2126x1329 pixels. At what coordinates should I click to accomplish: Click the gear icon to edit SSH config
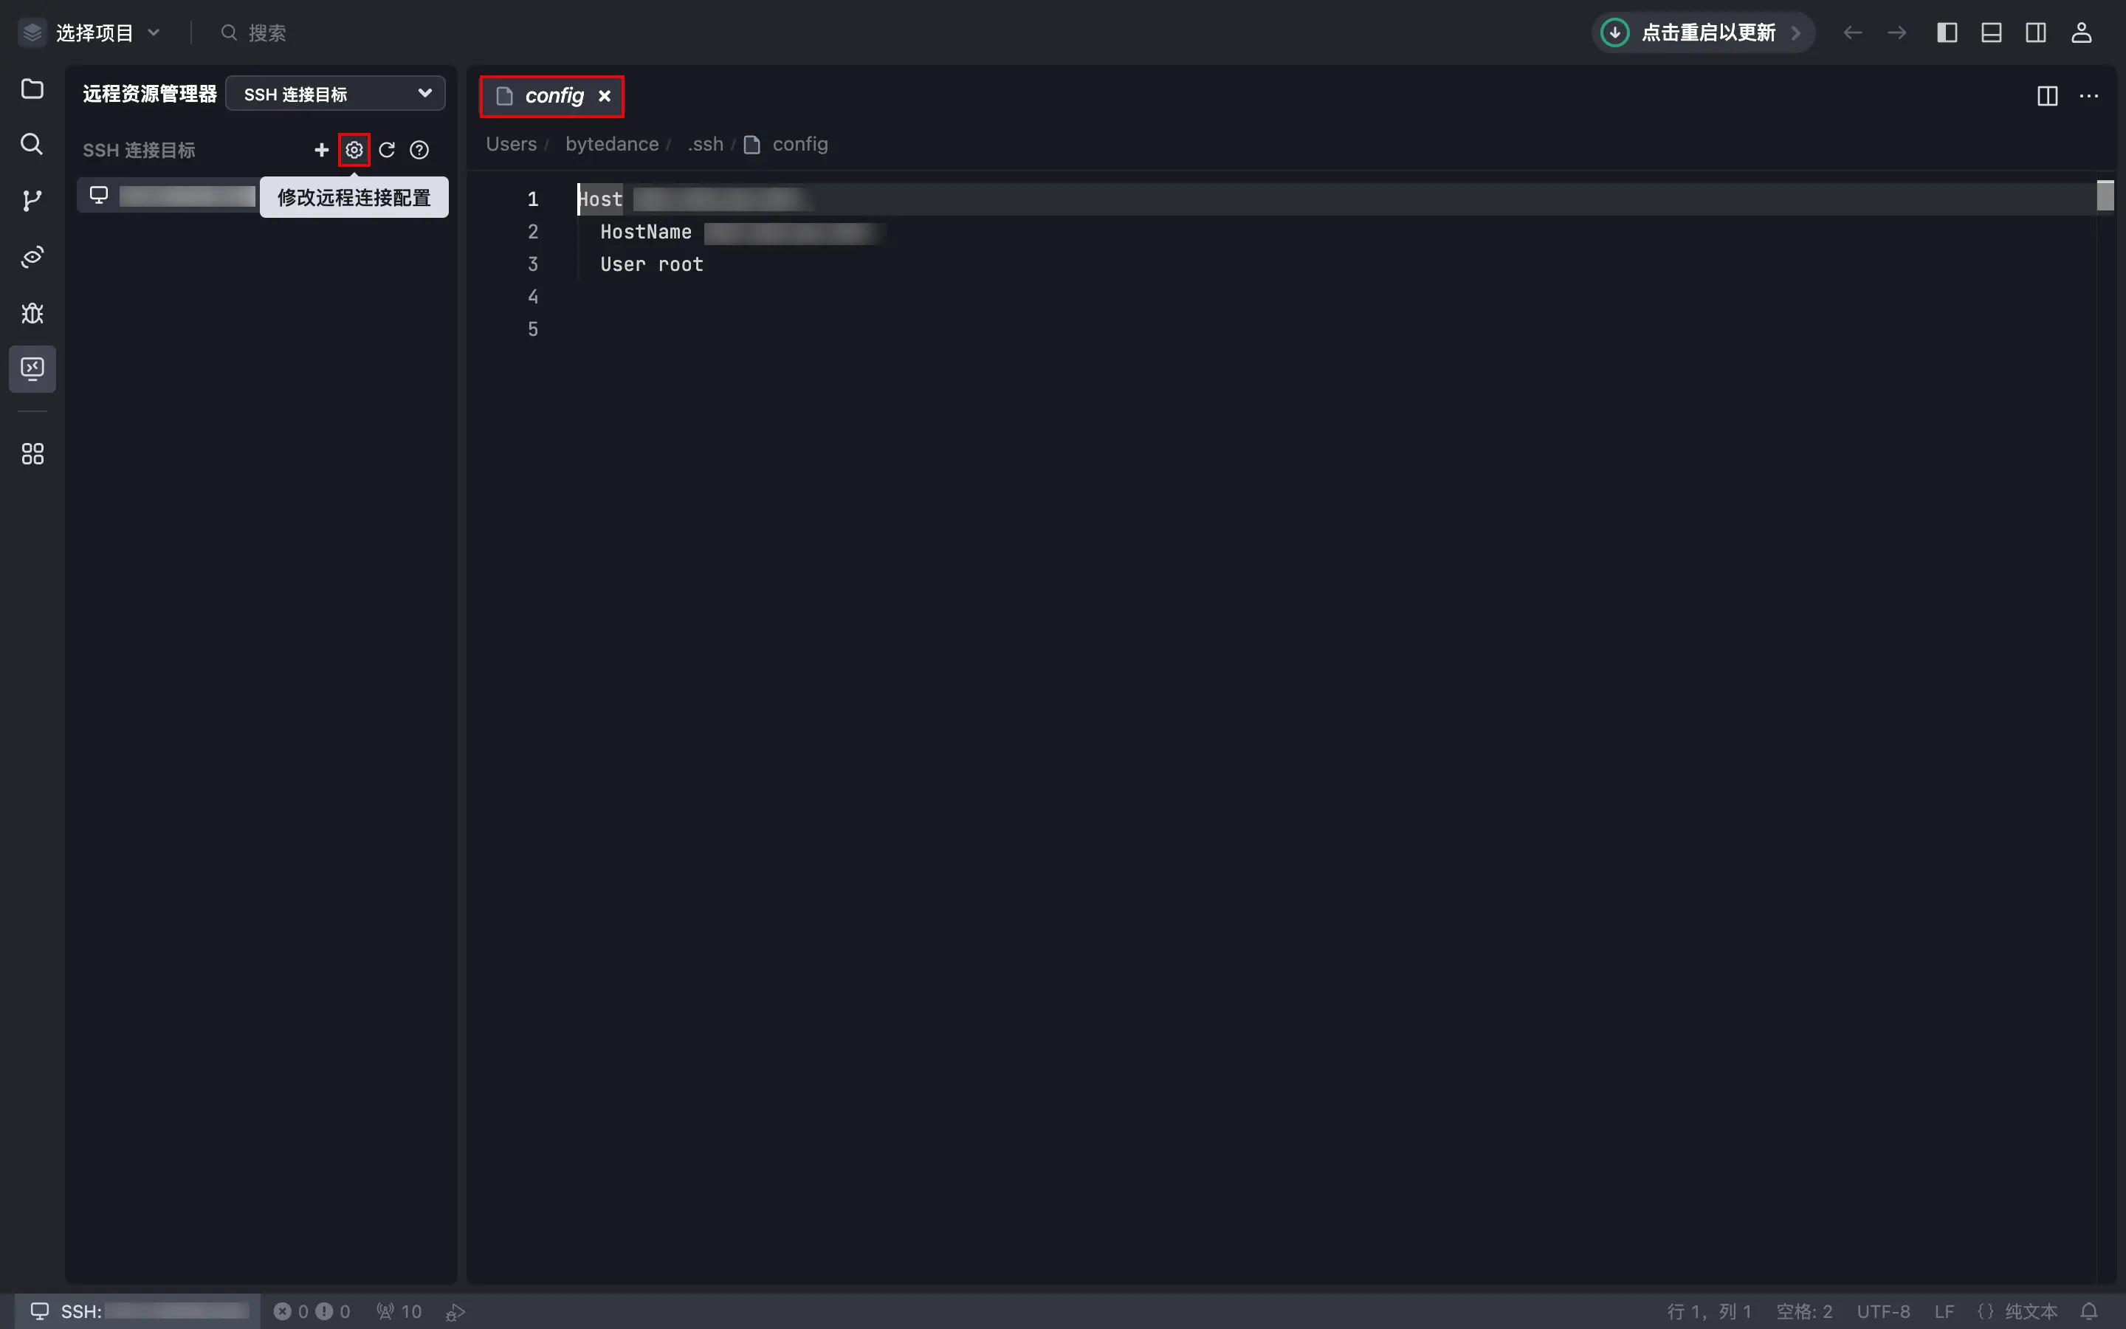(354, 151)
